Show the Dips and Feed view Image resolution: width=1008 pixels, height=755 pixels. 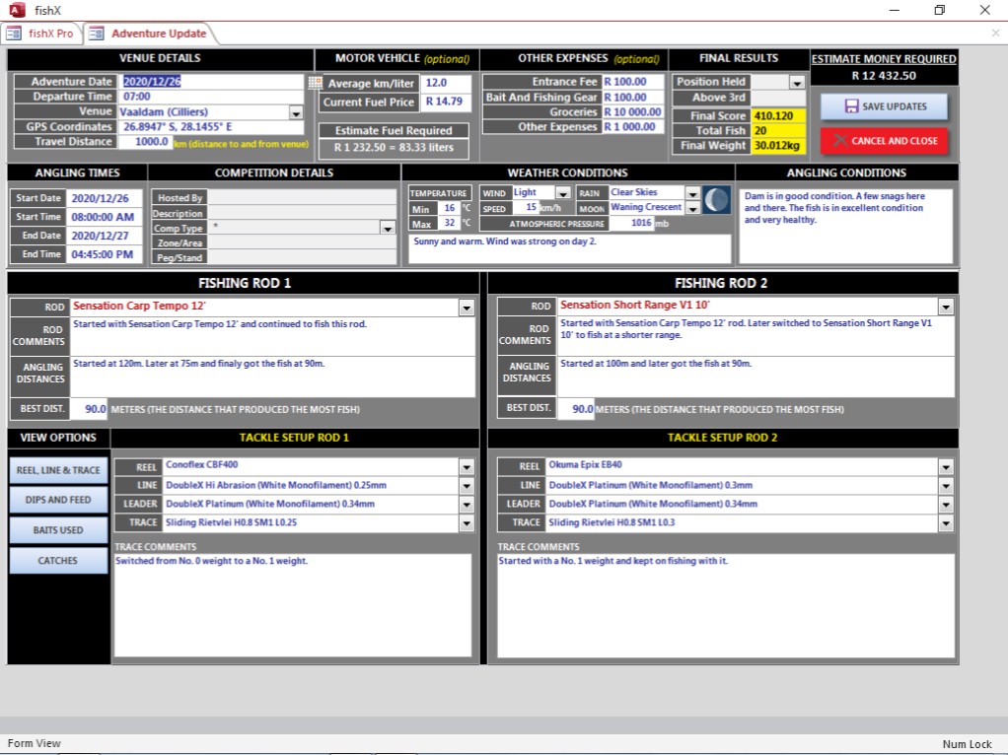[58, 501]
